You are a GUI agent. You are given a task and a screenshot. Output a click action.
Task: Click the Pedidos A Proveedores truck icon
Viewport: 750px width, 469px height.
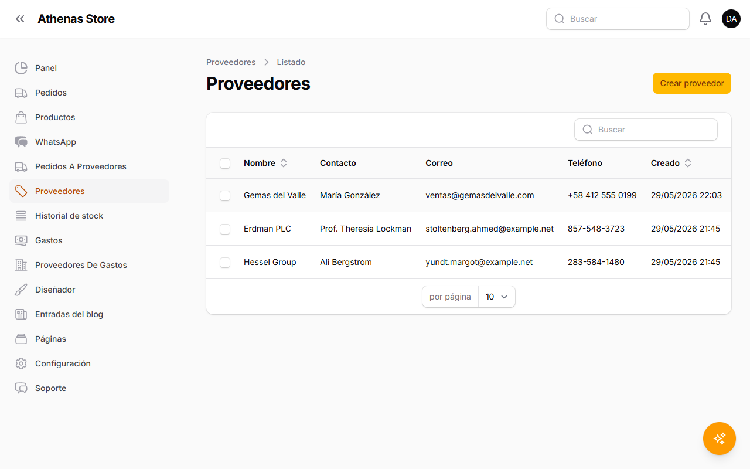[x=21, y=166]
